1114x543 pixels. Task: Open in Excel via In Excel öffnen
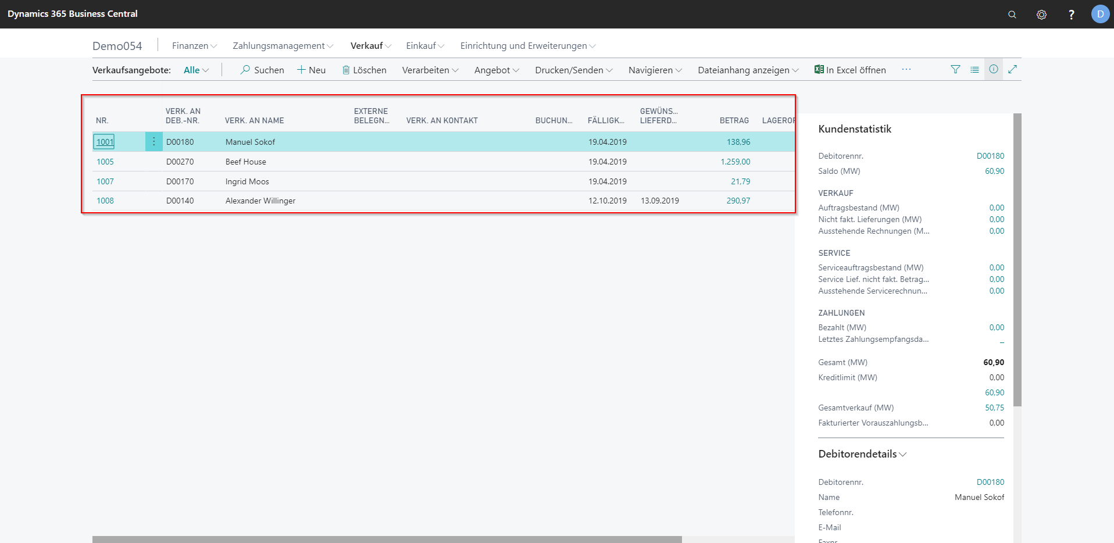(850, 70)
